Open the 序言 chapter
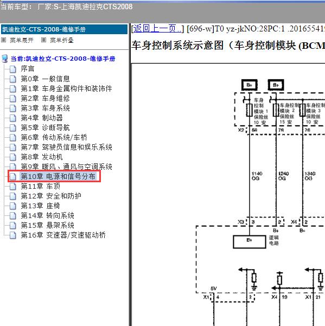 (28, 68)
